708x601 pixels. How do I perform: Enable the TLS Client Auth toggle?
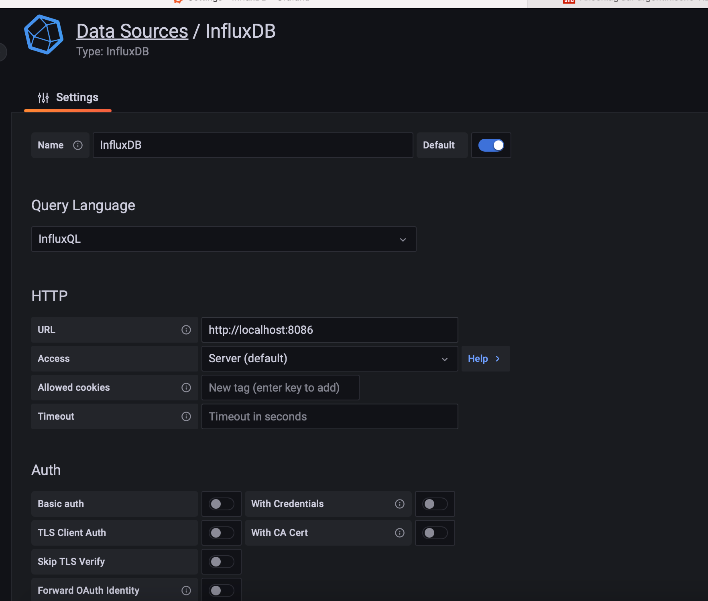pos(222,533)
